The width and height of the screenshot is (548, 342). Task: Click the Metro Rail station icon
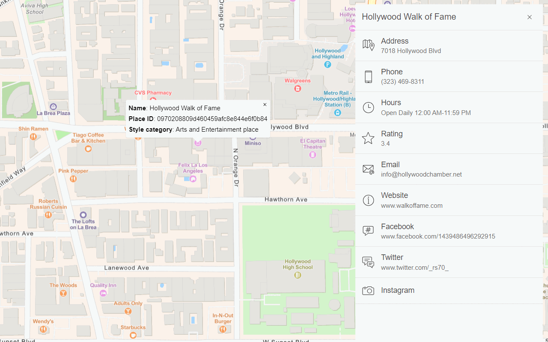tap(338, 113)
